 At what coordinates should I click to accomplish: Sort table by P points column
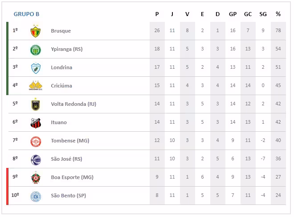[x=157, y=14]
